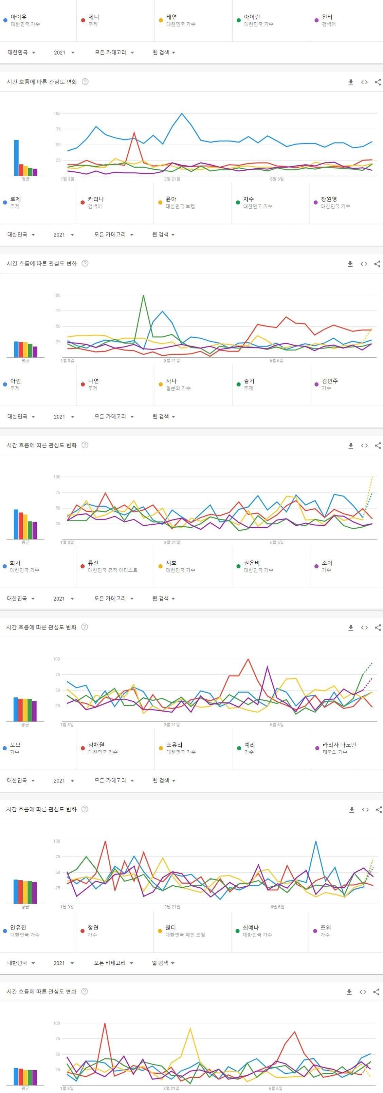Click the red color dot beside 카리나
This screenshot has width=383, height=1093.
(83, 202)
